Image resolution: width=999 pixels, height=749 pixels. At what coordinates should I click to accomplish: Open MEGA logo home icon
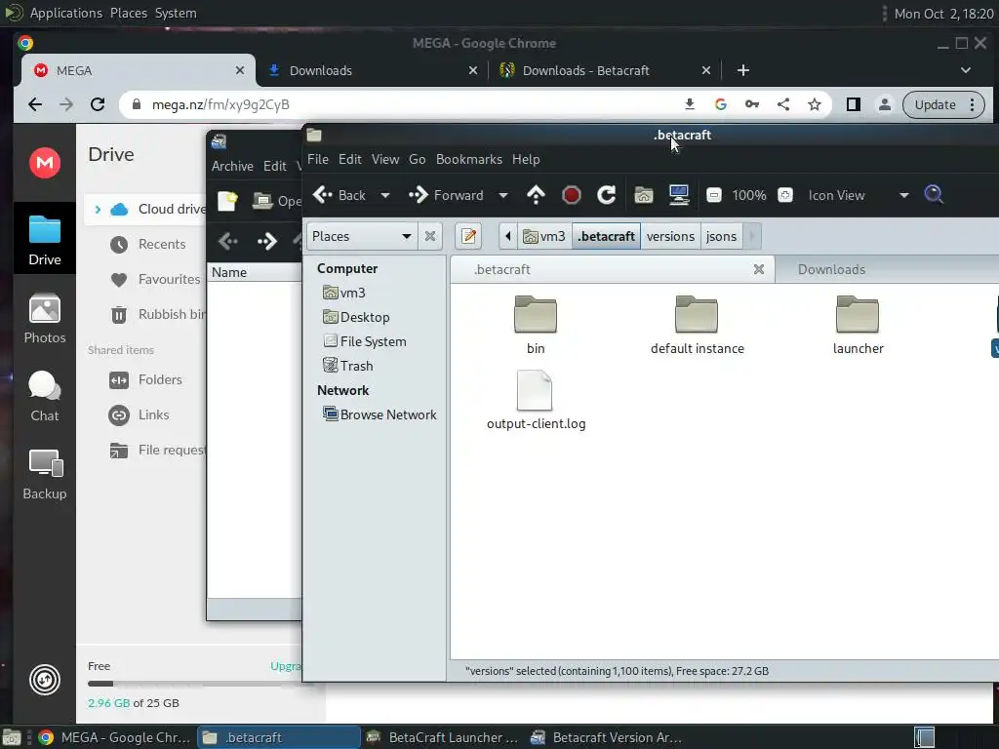tap(45, 163)
